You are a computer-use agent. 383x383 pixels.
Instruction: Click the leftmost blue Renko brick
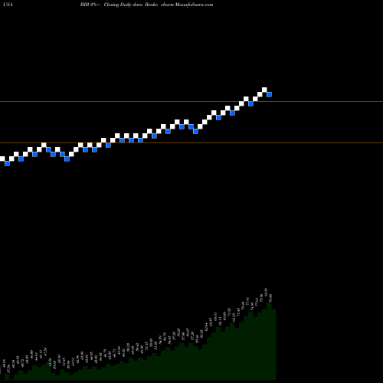pos(7,163)
